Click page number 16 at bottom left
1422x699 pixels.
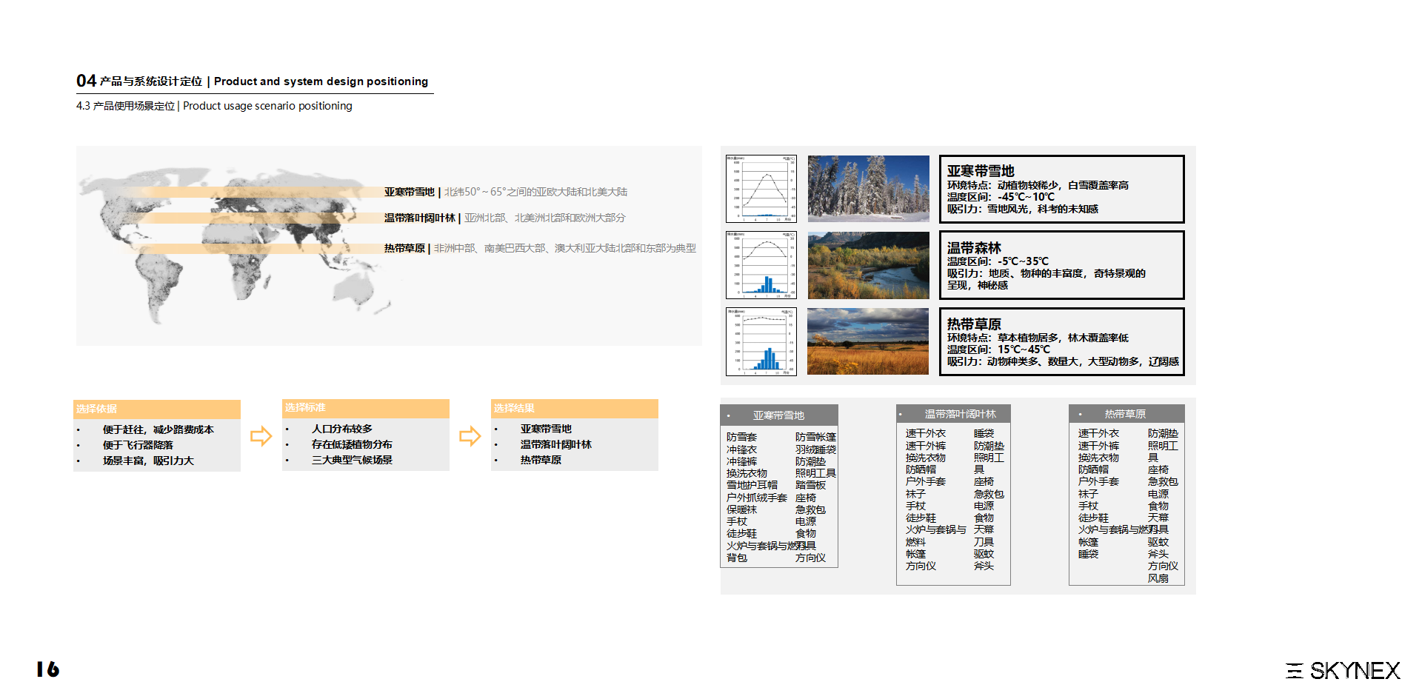click(48, 669)
